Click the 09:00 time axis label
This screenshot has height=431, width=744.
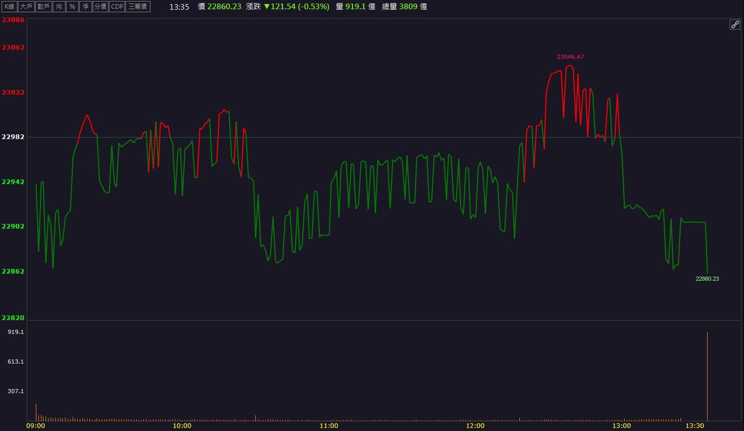(35, 425)
